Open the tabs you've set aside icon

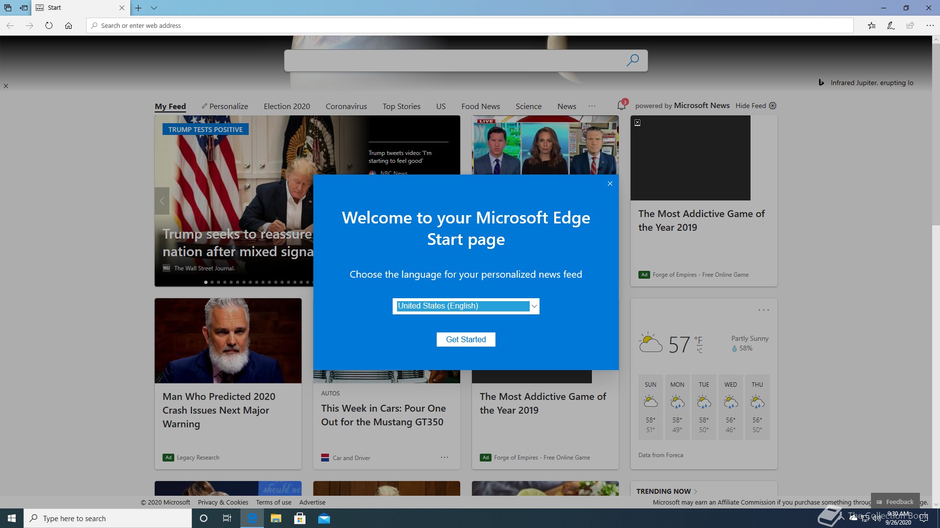point(8,8)
